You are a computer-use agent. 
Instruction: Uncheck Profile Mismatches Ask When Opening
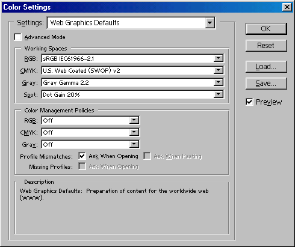(82, 156)
